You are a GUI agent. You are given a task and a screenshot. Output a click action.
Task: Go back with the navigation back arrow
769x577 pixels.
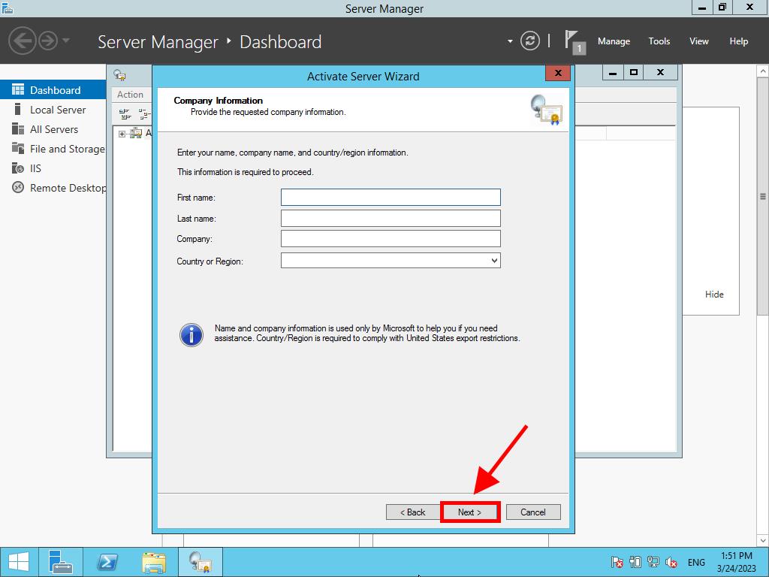22,41
